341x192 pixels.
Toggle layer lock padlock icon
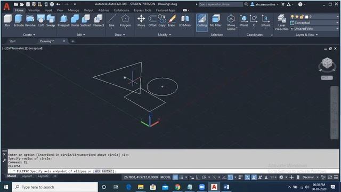click(302, 17)
